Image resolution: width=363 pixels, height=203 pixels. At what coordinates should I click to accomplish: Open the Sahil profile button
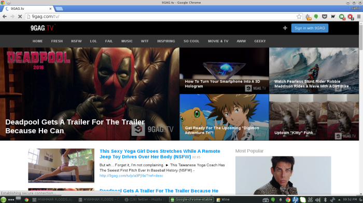[x=355, y=8]
